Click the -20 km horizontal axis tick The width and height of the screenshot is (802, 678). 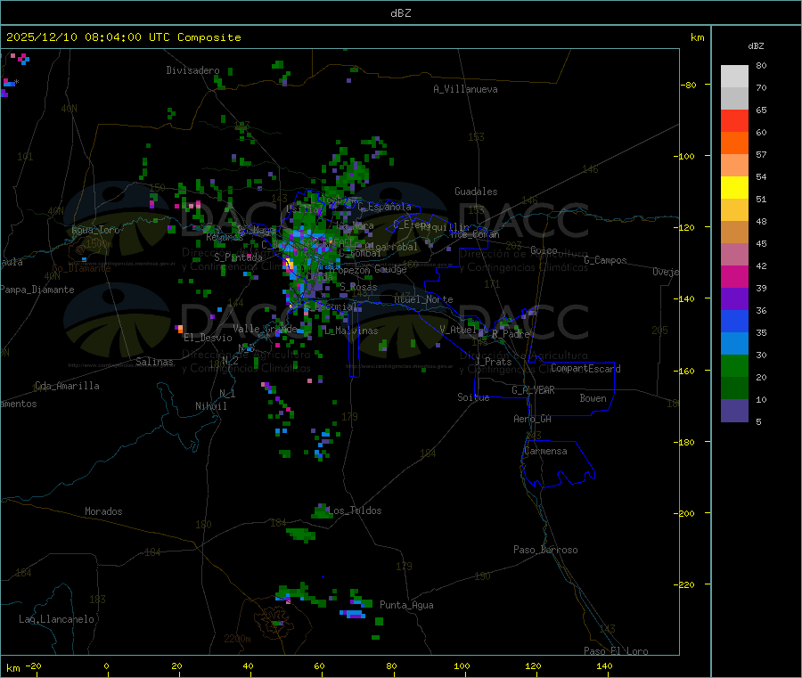coord(33,666)
